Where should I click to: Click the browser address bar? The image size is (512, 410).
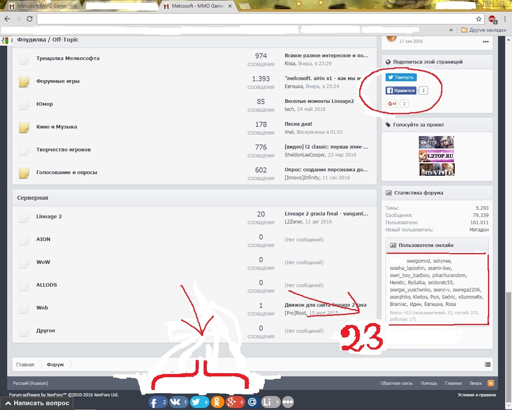pyautogui.click(x=256, y=19)
